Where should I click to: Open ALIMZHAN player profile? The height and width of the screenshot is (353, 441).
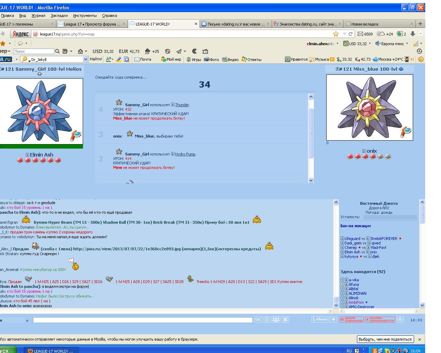point(358,293)
